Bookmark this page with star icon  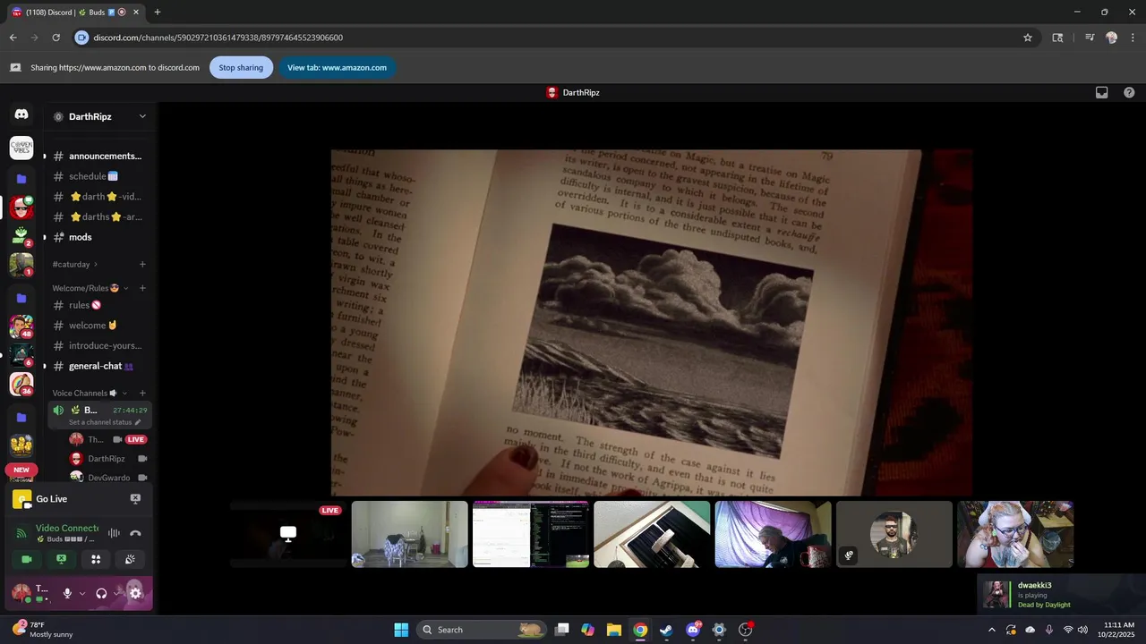[x=1028, y=38]
